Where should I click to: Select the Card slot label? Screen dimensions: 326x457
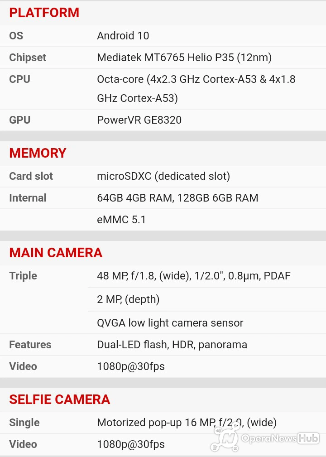coord(31,176)
